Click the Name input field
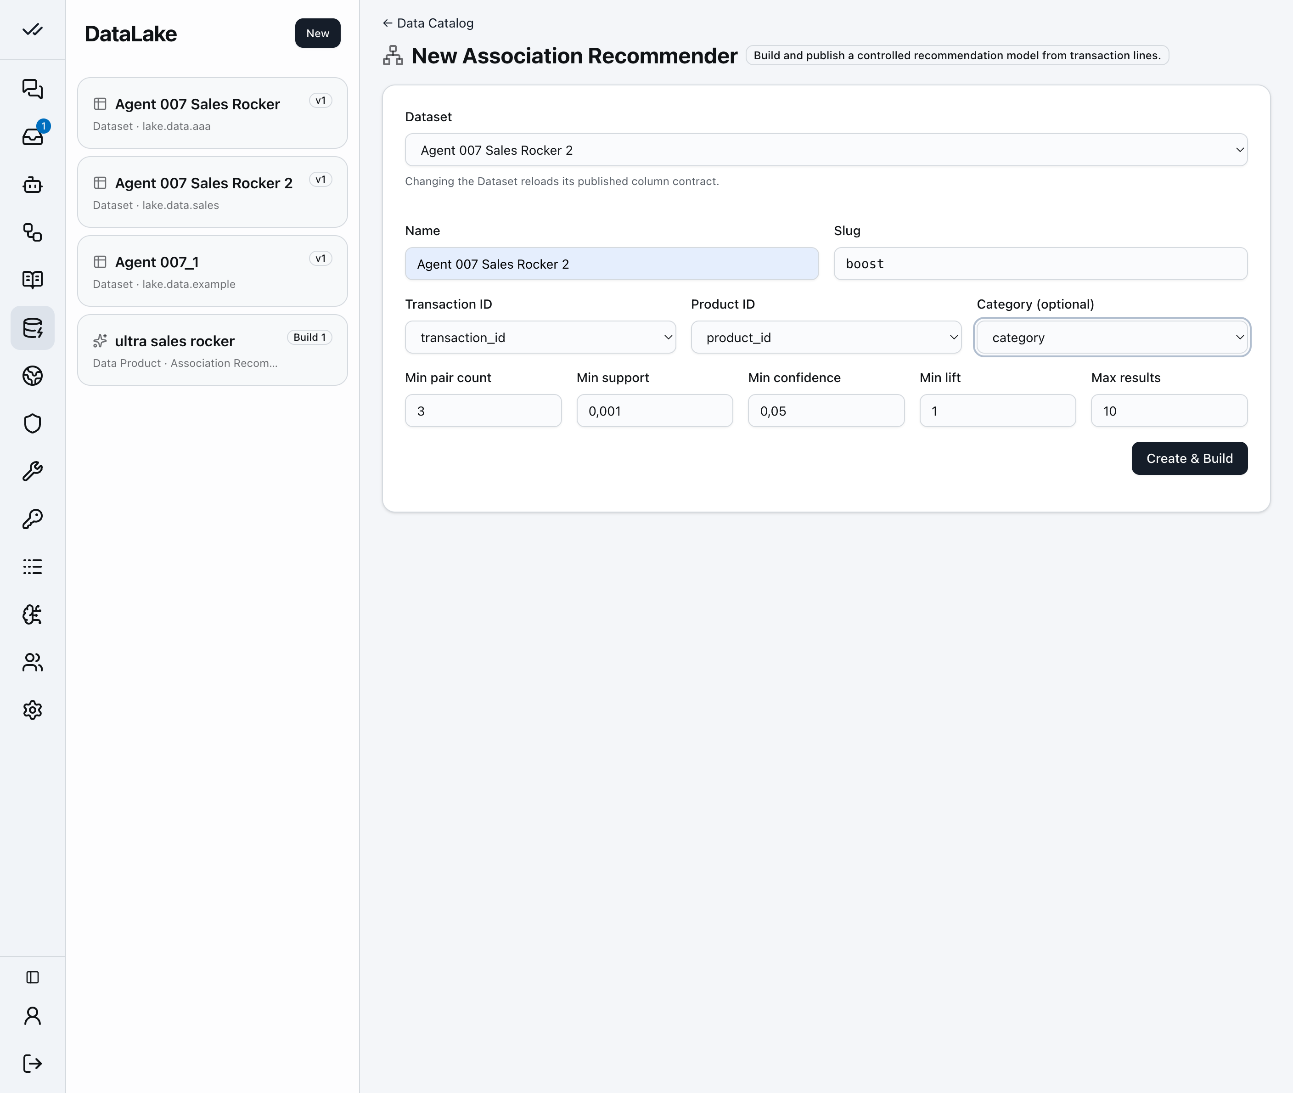The height and width of the screenshot is (1093, 1293). tap(612, 264)
